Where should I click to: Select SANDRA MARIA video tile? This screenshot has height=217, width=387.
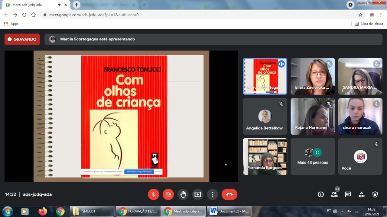[x=360, y=76]
